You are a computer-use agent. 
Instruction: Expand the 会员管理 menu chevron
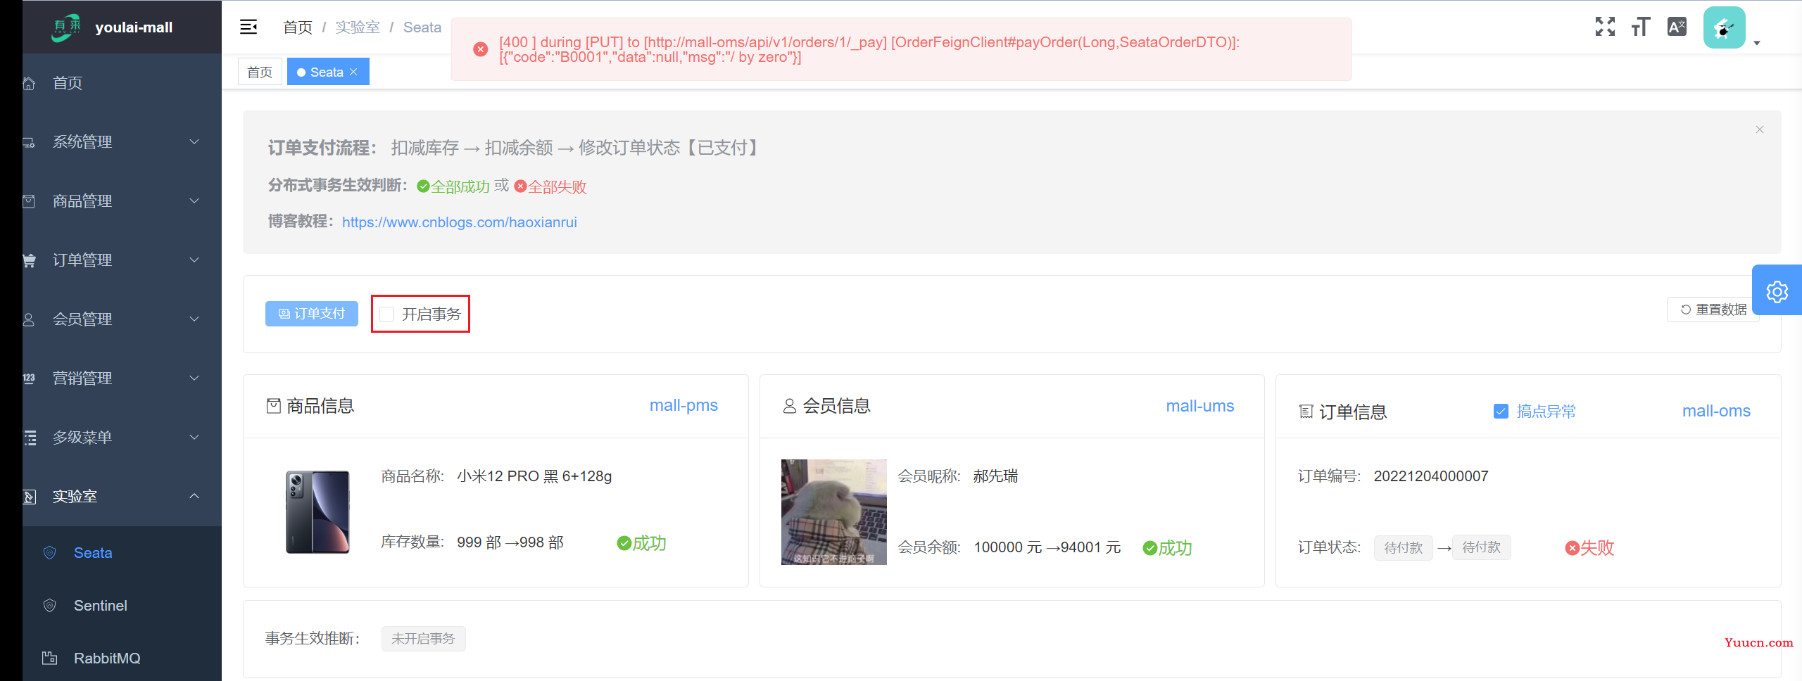click(x=194, y=319)
